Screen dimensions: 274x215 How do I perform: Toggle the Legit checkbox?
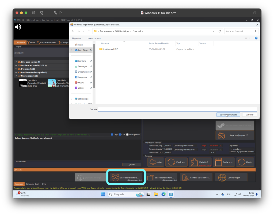point(112,134)
